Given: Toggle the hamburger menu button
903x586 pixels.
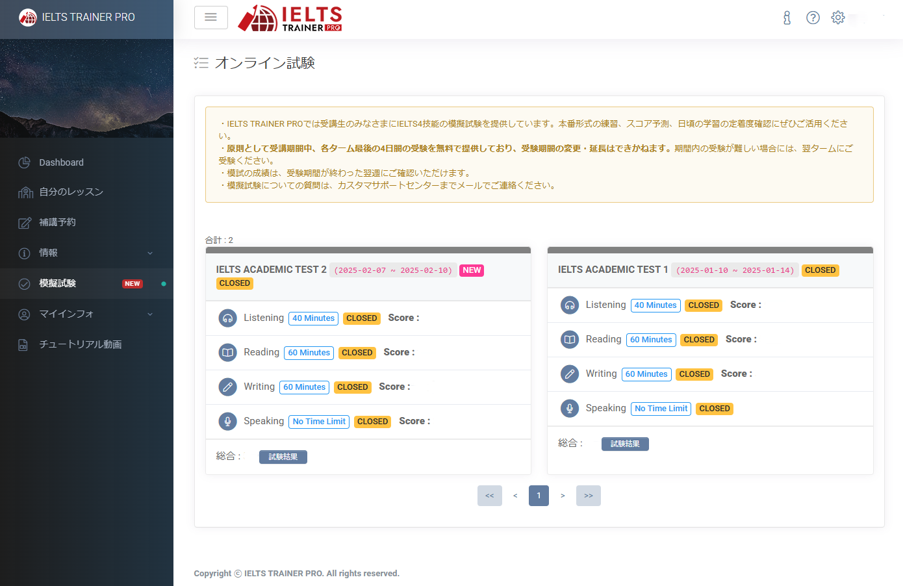Looking at the screenshot, I should point(211,18).
